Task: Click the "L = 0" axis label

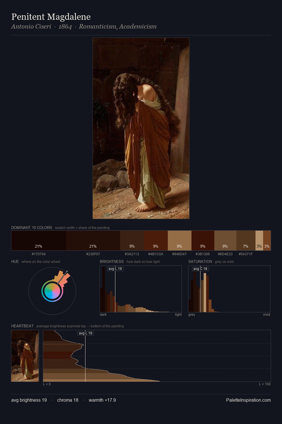Action: point(47,384)
